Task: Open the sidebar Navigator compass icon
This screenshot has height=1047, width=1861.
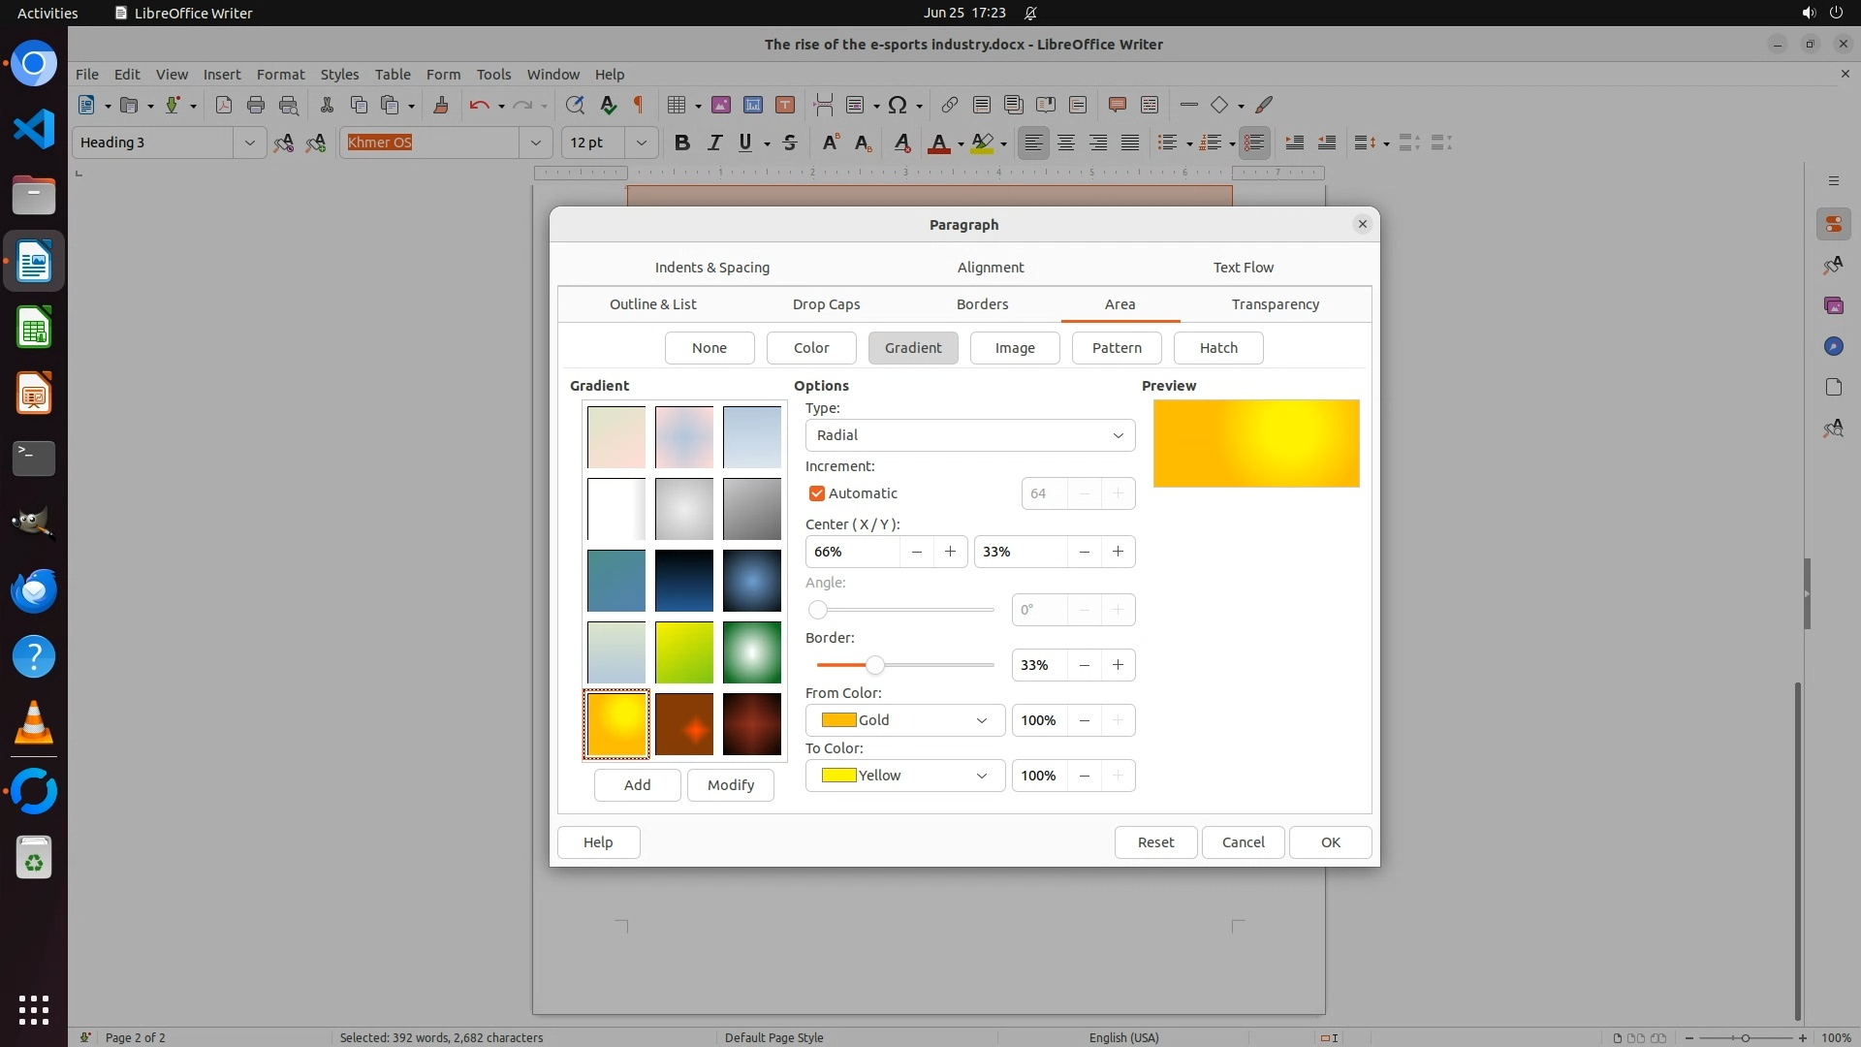Action: (x=1833, y=346)
